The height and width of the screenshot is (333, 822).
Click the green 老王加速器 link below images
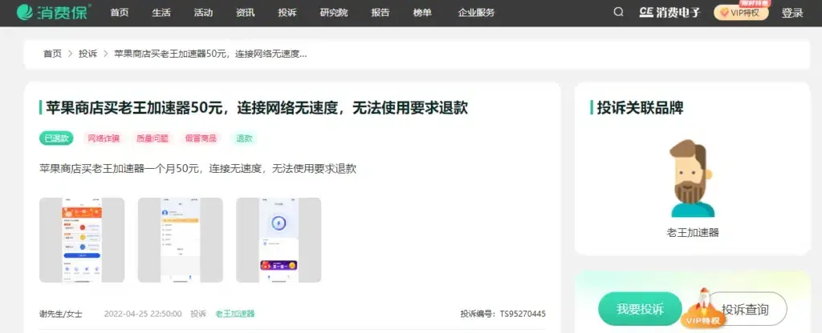pyautogui.click(x=235, y=314)
